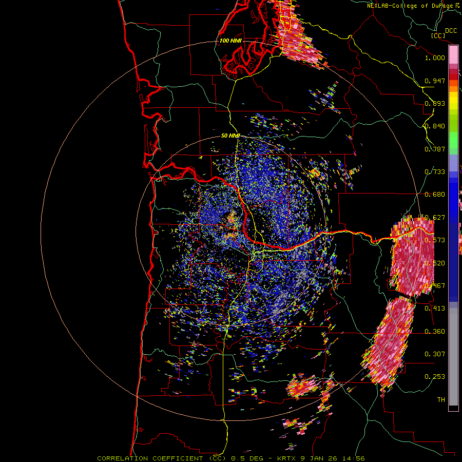Click the 0.573 scale value
Image resolution: width=462 pixels, height=462 pixels.
(x=435, y=240)
